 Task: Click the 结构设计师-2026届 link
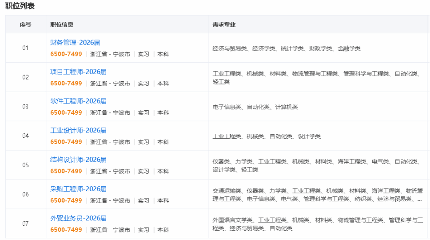pyautogui.click(x=78, y=160)
